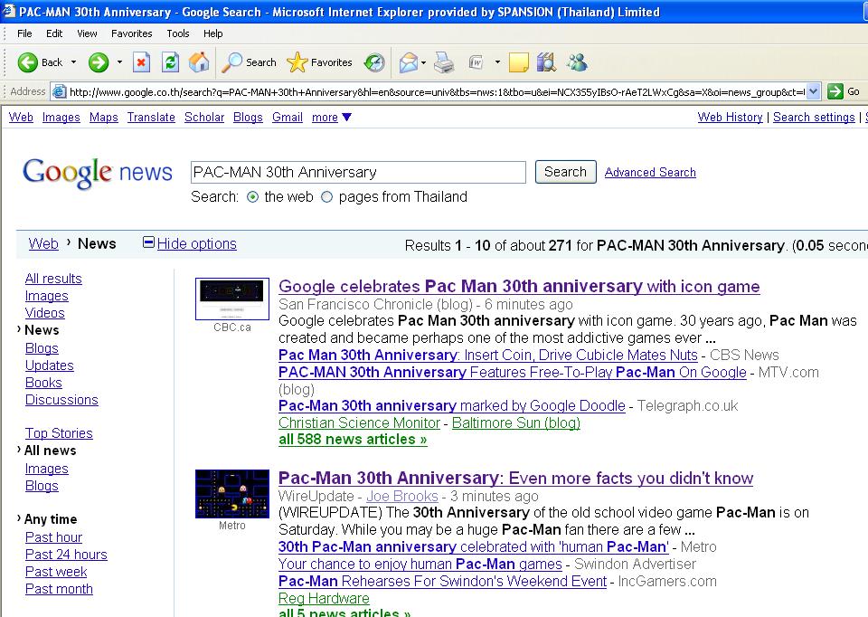Image resolution: width=868 pixels, height=617 pixels.
Task: Click the Google Search button
Action: [565, 172]
